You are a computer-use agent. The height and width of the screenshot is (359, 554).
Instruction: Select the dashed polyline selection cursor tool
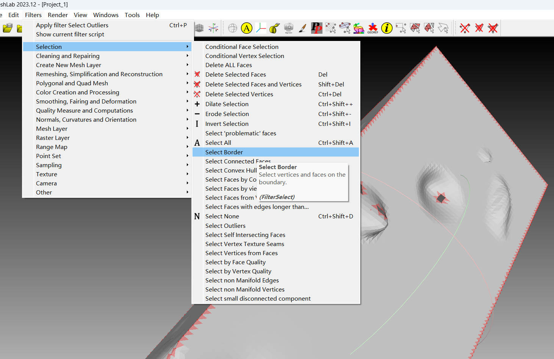click(x=443, y=28)
